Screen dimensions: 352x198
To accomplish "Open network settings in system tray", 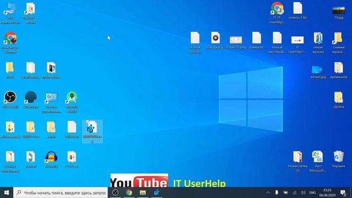I will pos(294,193).
